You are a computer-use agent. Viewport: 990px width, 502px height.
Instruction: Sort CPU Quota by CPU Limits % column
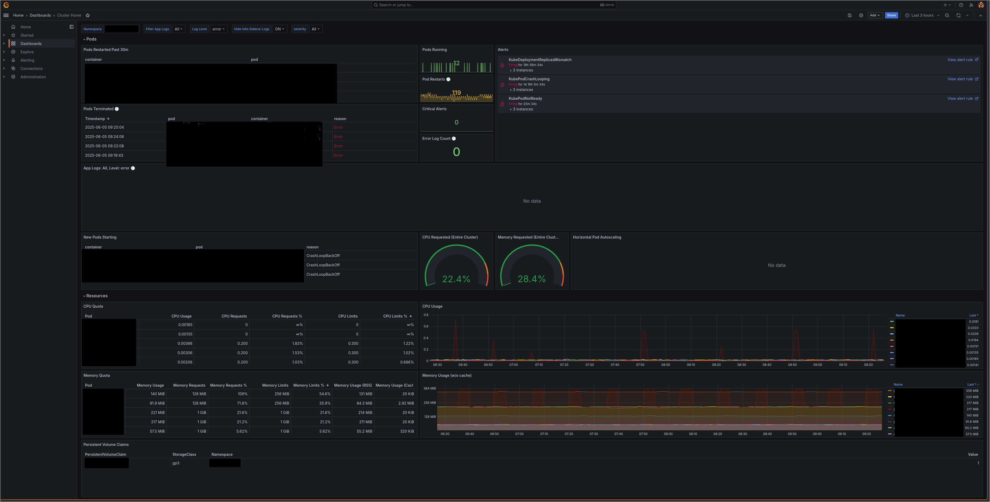click(x=397, y=316)
